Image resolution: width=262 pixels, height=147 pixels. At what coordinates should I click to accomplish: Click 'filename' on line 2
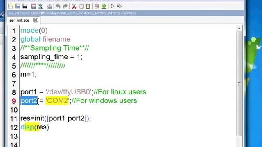point(56,39)
